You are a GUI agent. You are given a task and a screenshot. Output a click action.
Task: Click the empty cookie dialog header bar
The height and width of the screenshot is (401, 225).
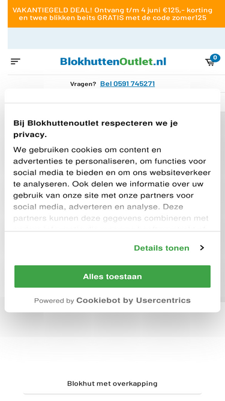coord(113,96)
